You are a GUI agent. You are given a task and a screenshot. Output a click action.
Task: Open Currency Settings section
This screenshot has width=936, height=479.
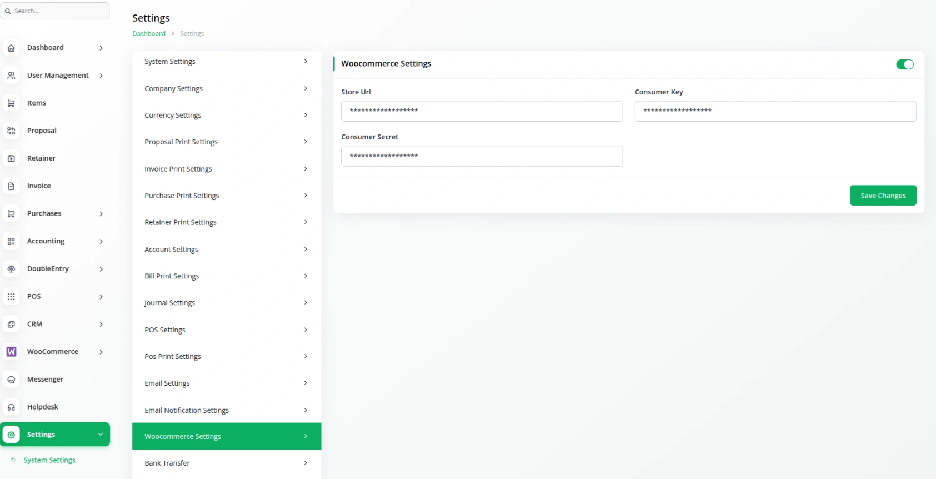(x=227, y=116)
